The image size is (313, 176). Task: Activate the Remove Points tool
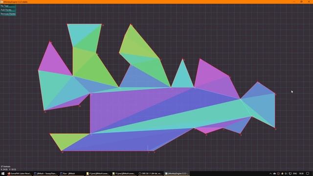(x=8, y=14)
